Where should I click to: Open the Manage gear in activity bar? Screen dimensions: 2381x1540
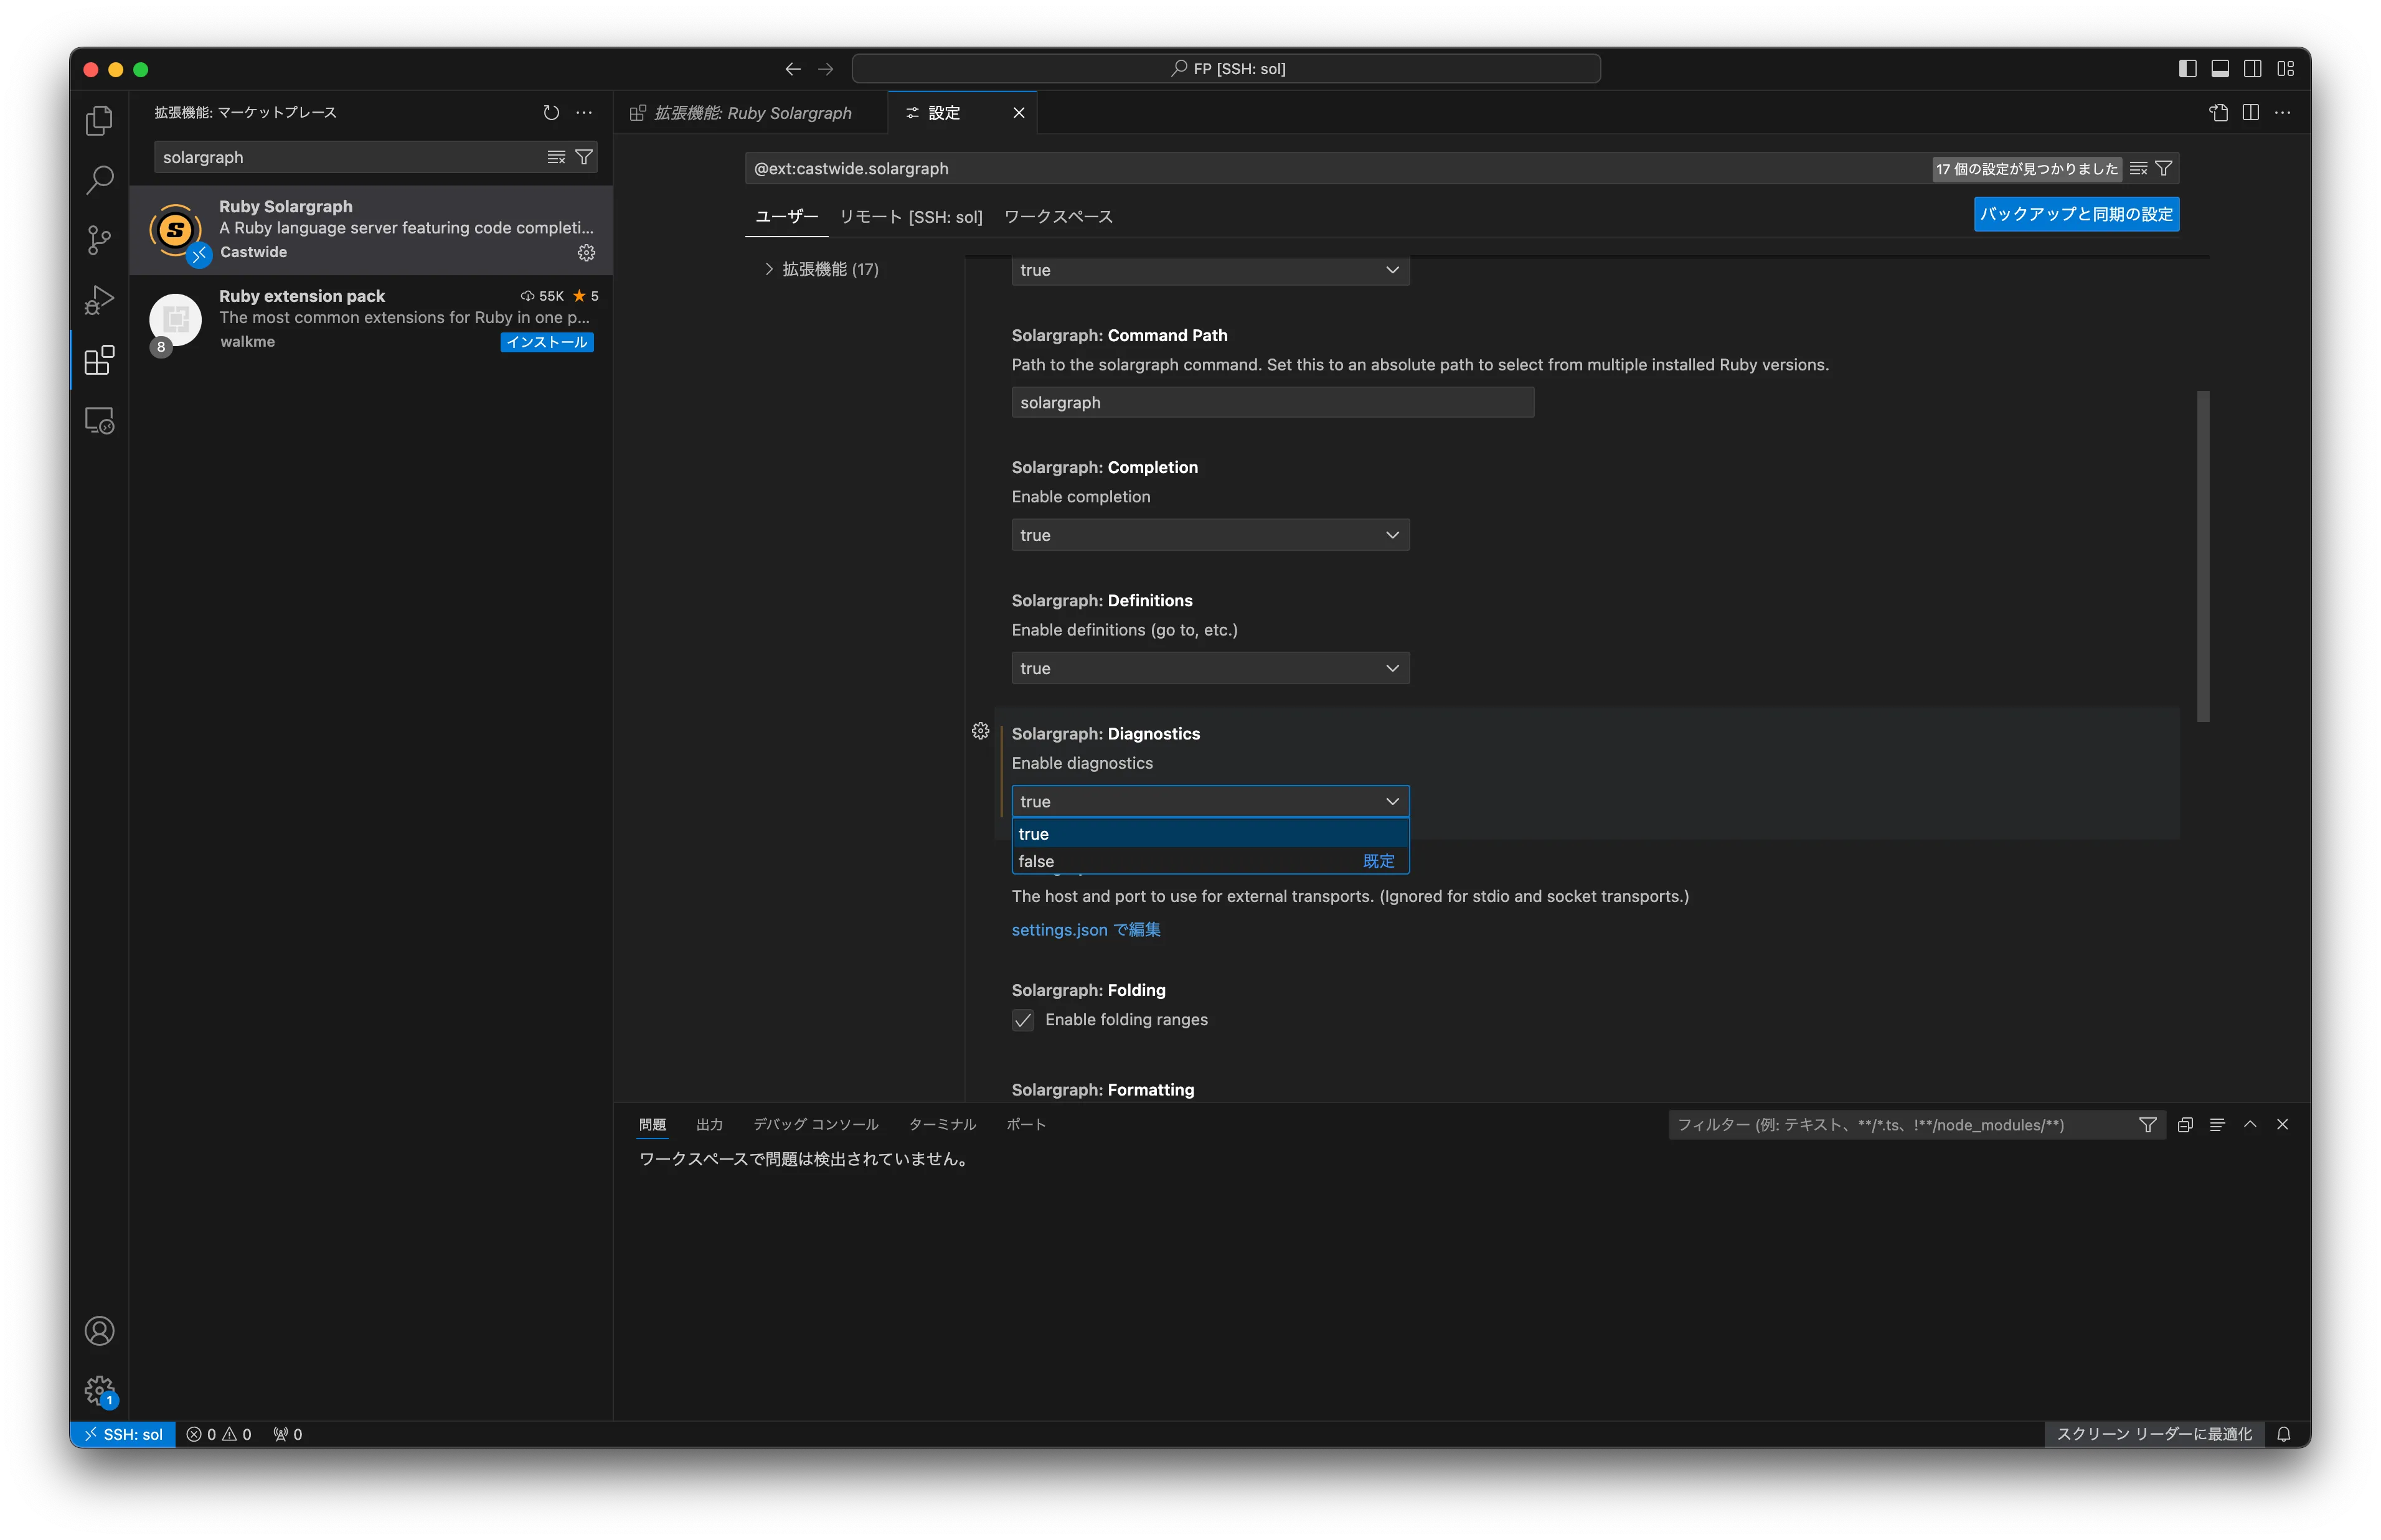click(x=99, y=1390)
